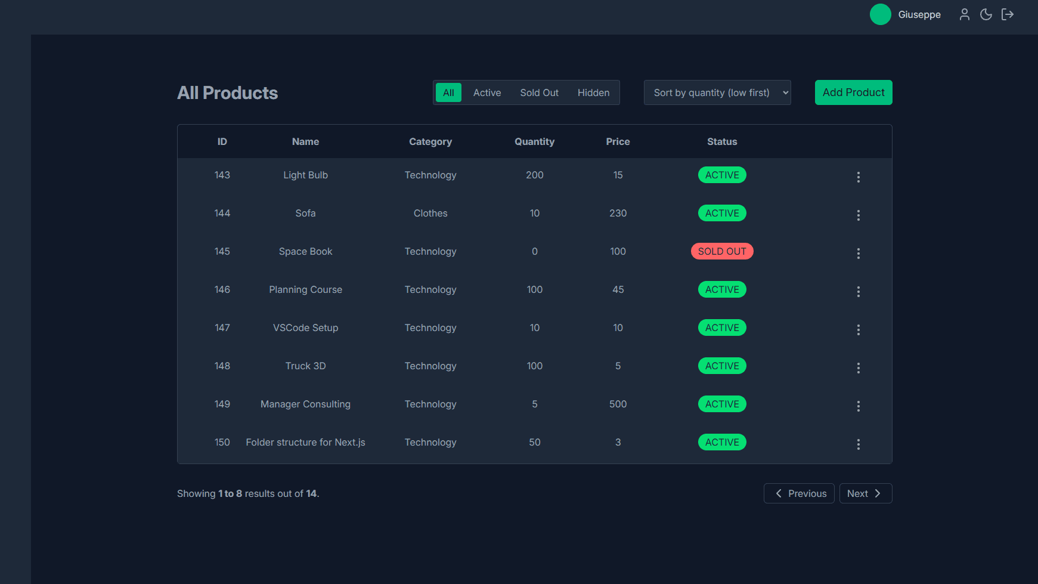The height and width of the screenshot is (584, 1038).
Task: Click the Add Product button
Action: (x=853, y=92)
